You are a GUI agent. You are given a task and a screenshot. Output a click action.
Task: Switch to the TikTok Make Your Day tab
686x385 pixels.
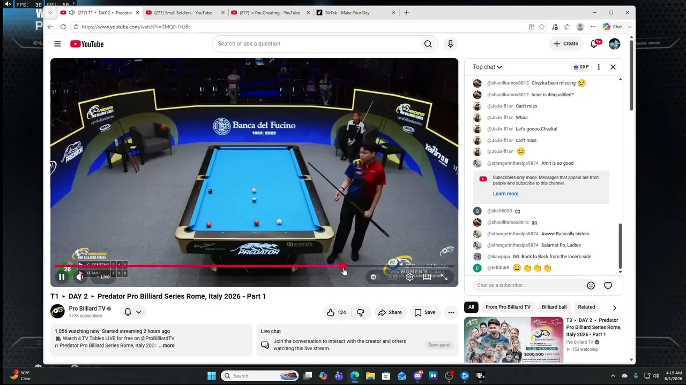(x=355, y=13)
